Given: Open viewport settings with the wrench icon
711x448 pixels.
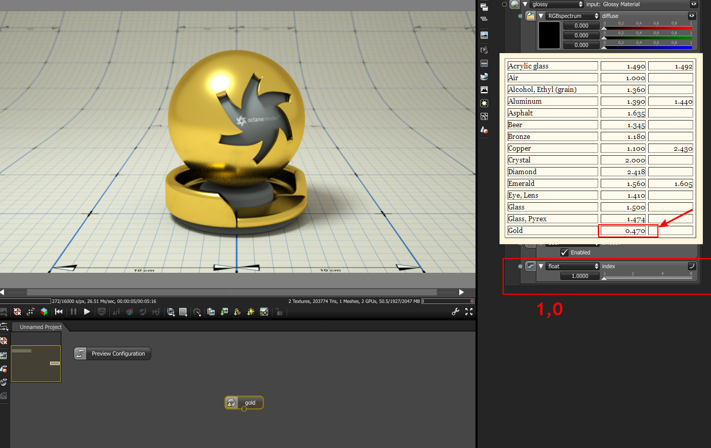Looking at the screenshot, I should click(456, 312).
